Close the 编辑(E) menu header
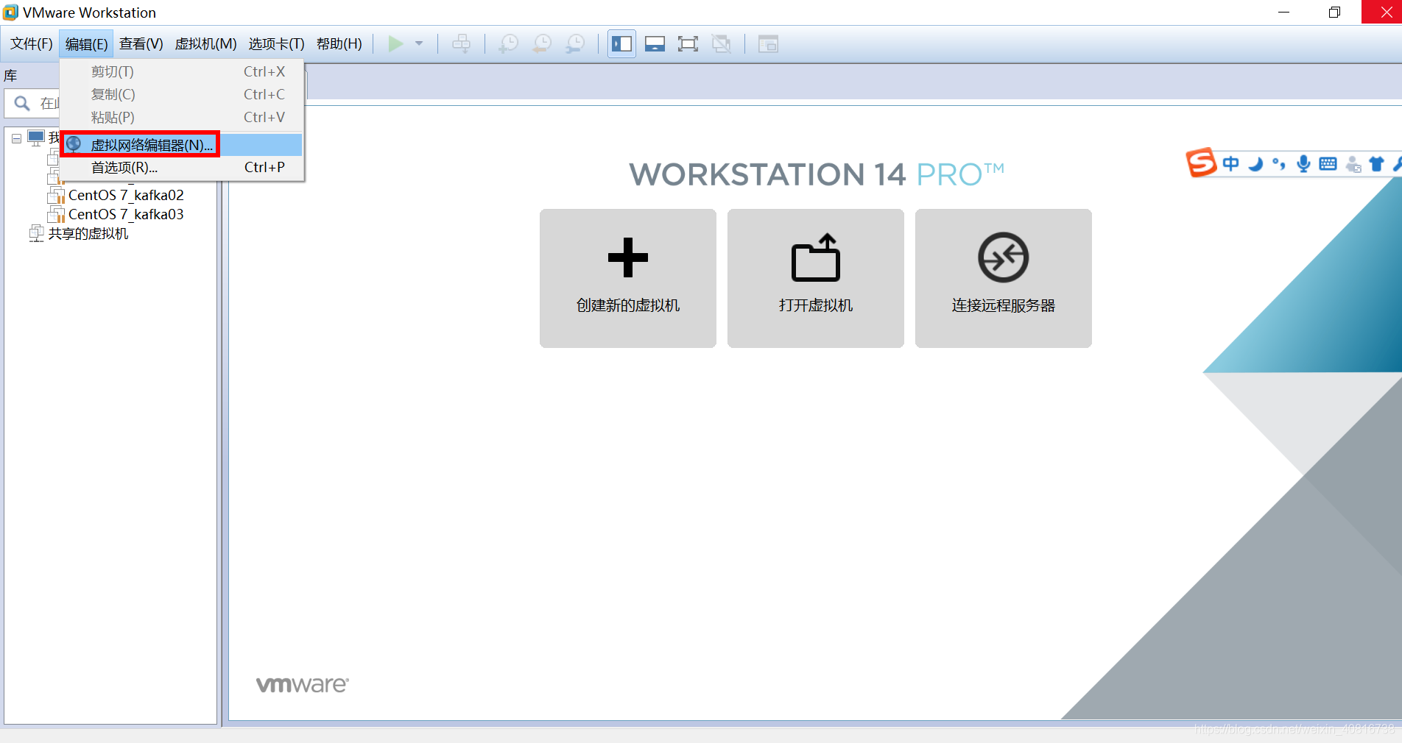1402x743 pixels. 86,44
